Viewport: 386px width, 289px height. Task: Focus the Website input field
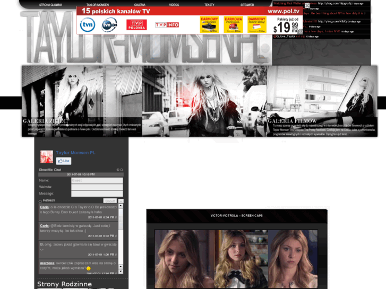click(97, 187)
